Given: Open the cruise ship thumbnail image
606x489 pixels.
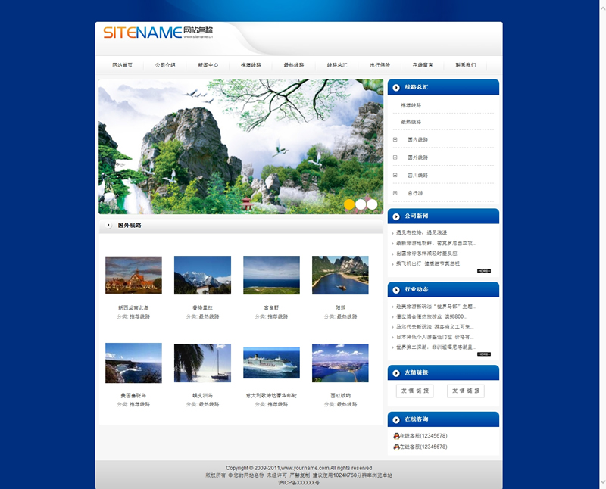Looking at the screenshot, I should [x=271, y=363].
